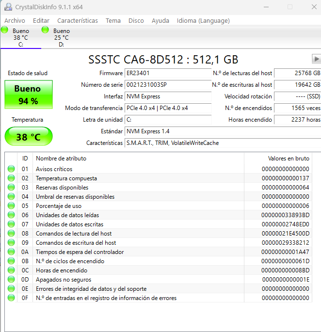Open the Características menu
The width and height of the screenshot is (321, 332).
coord(77,20)
